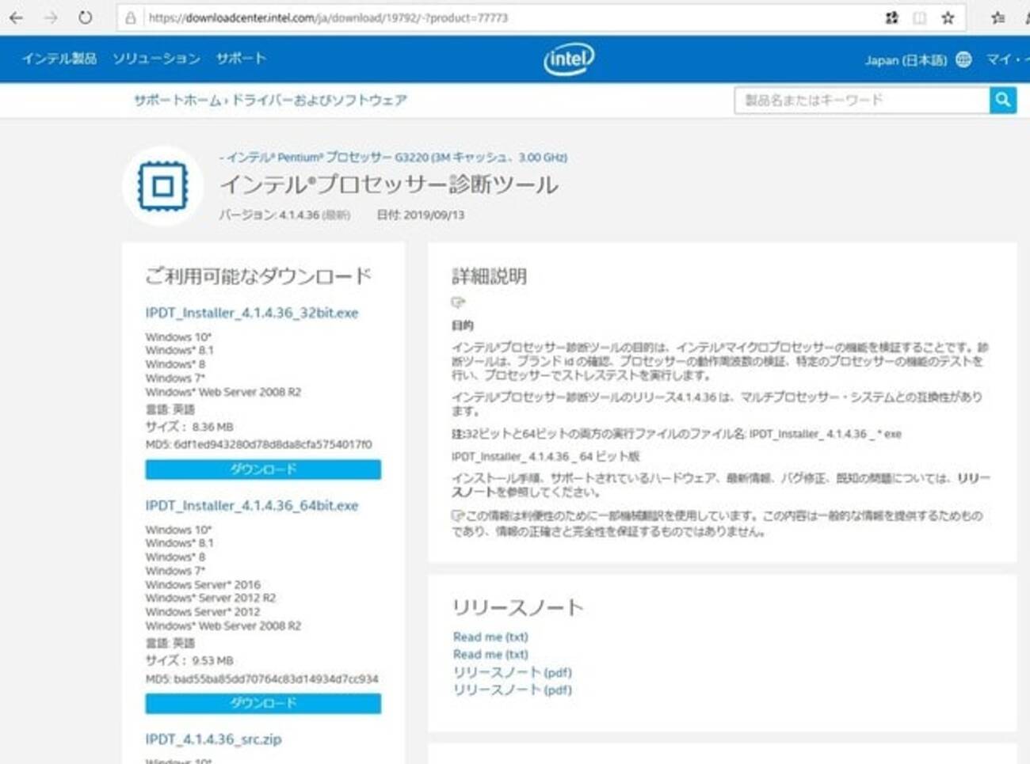Click the extension icon left of reading view

(891, 17)
